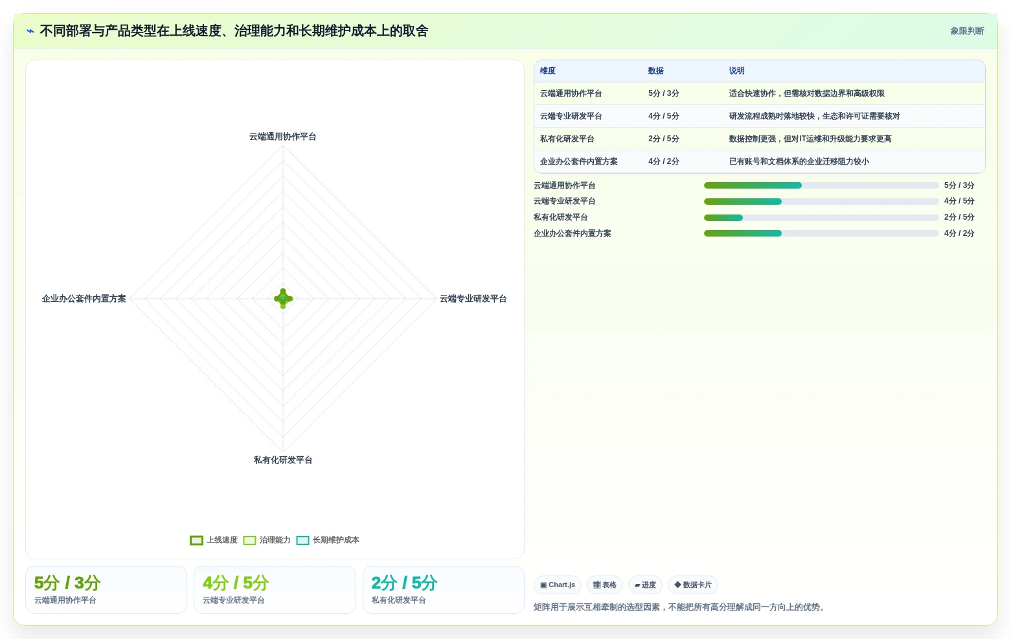Viewport: 1011px width, 639px height.
Task: Select table row 私有化研发平台
Action: click(x=759, y=139)
